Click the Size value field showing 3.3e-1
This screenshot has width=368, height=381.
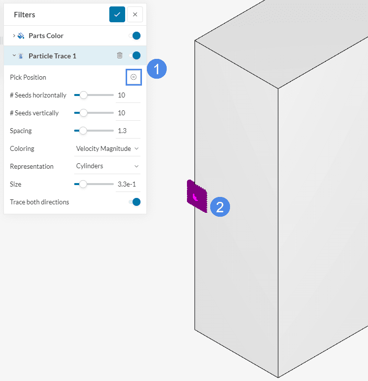(x=128, y=184)
